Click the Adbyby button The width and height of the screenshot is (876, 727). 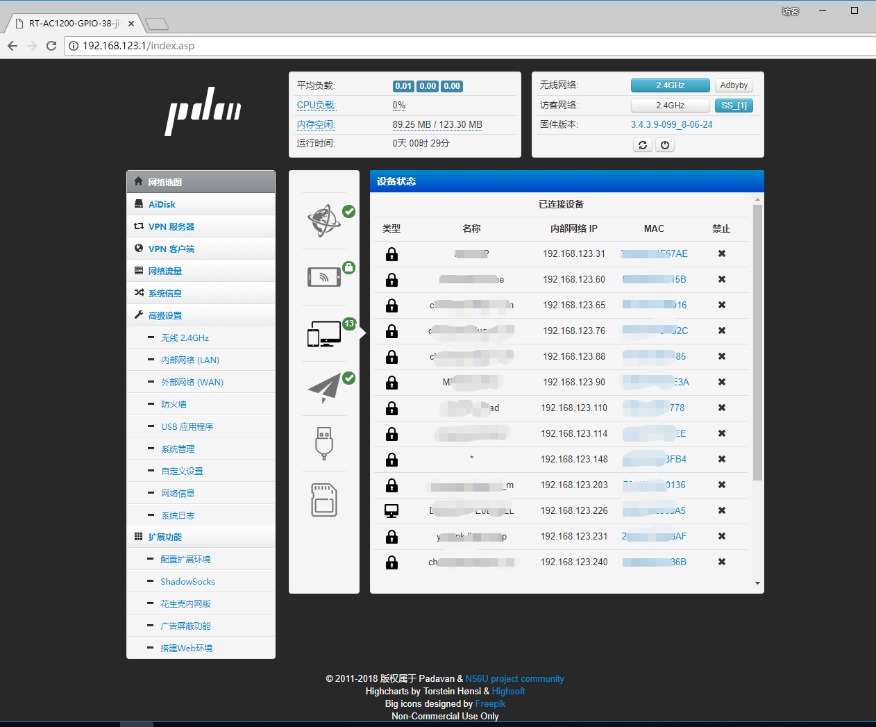click(x=734, y=85)
